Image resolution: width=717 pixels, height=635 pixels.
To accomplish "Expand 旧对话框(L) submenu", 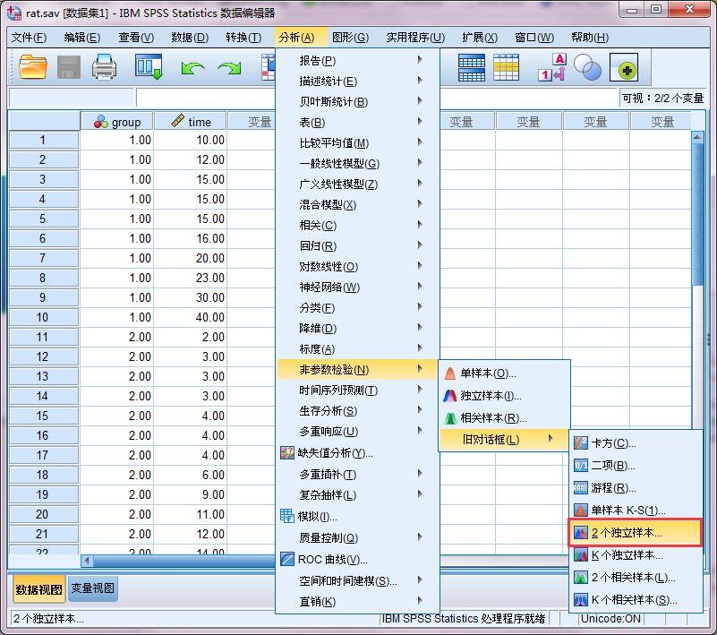I will coord(504,440).
